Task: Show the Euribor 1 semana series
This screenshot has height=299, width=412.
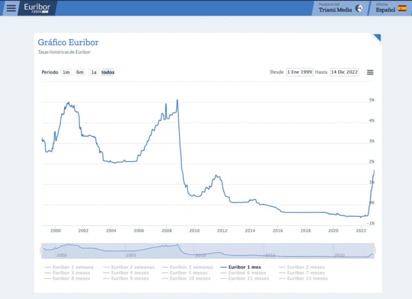Action: [69, 267]
